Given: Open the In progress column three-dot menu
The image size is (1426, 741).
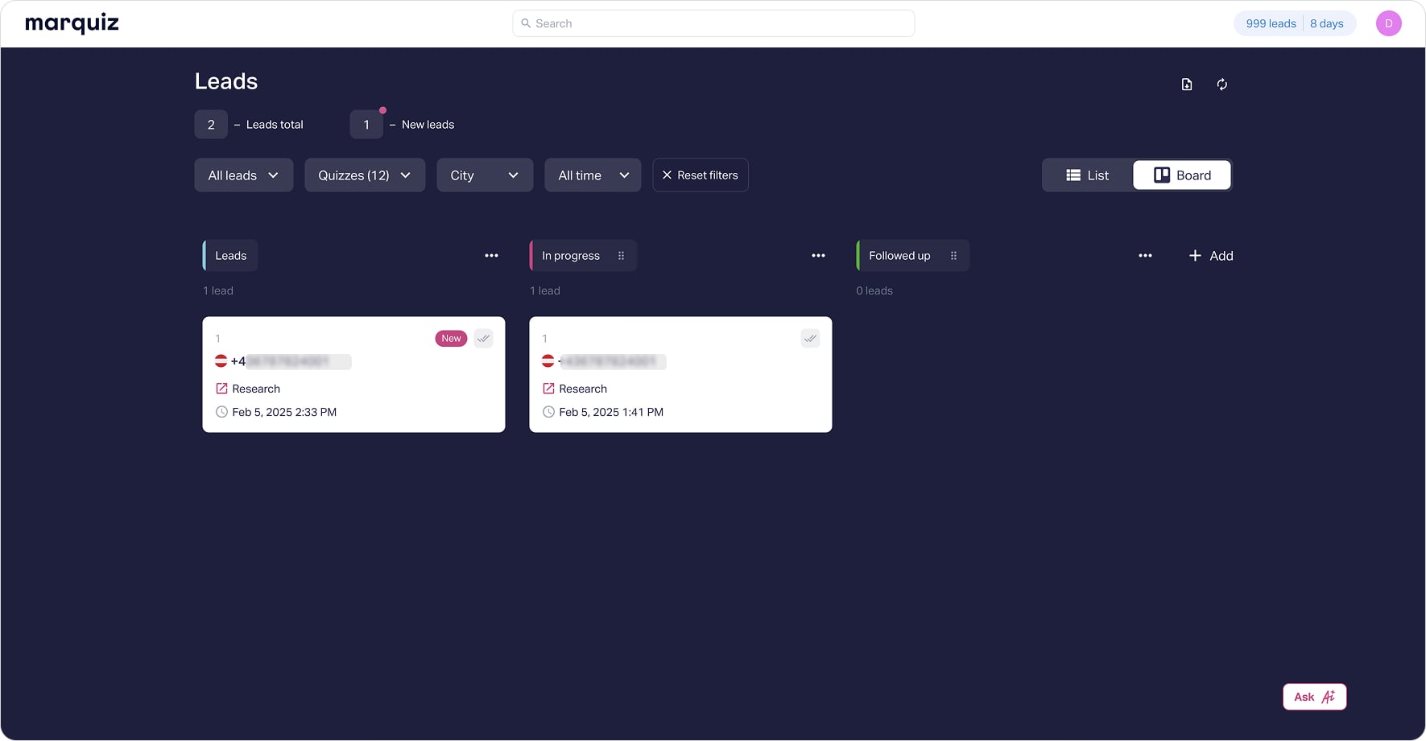Looking at the screenshot, I should [818, 256].
